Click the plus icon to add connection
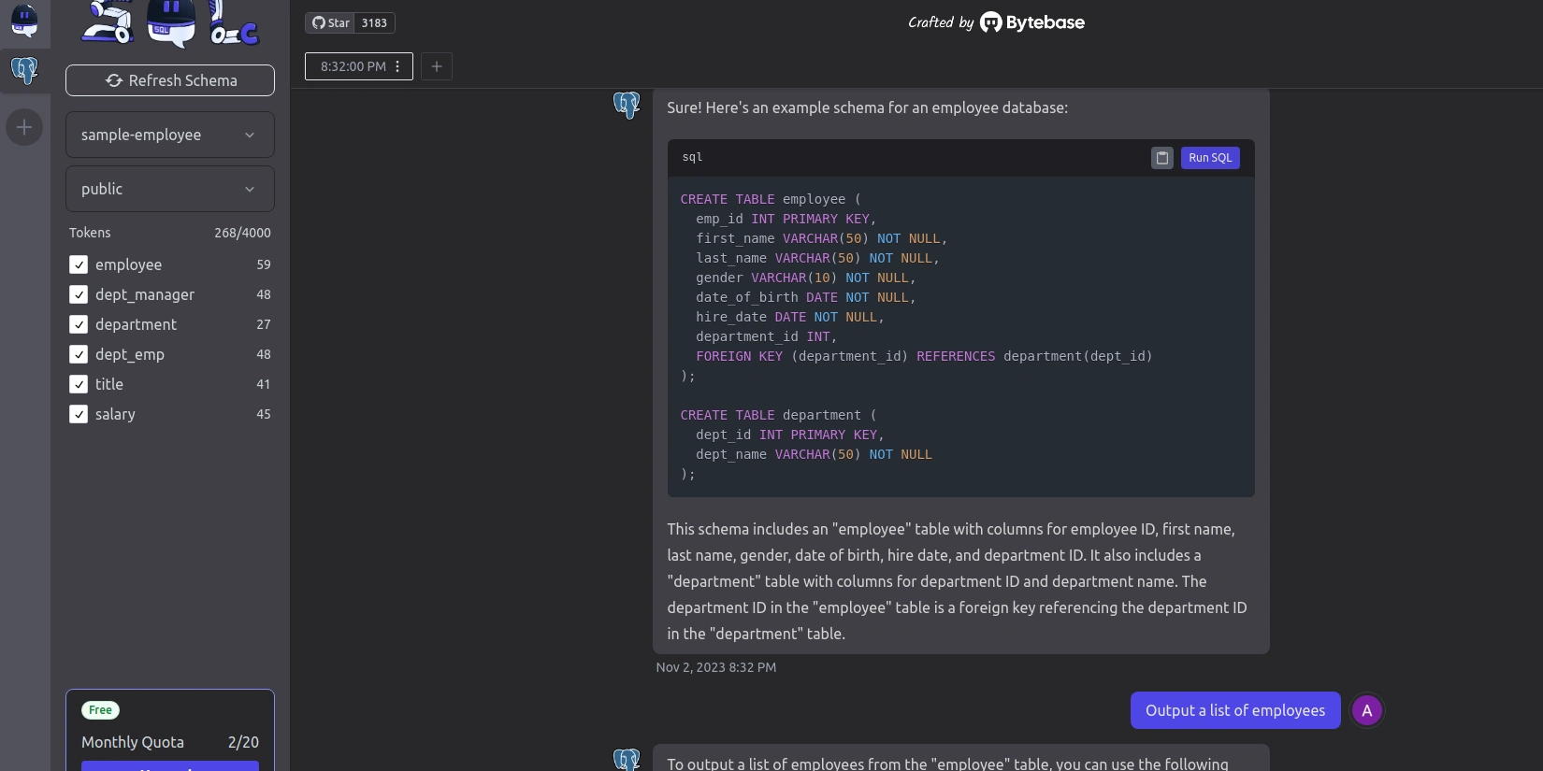 24,127
